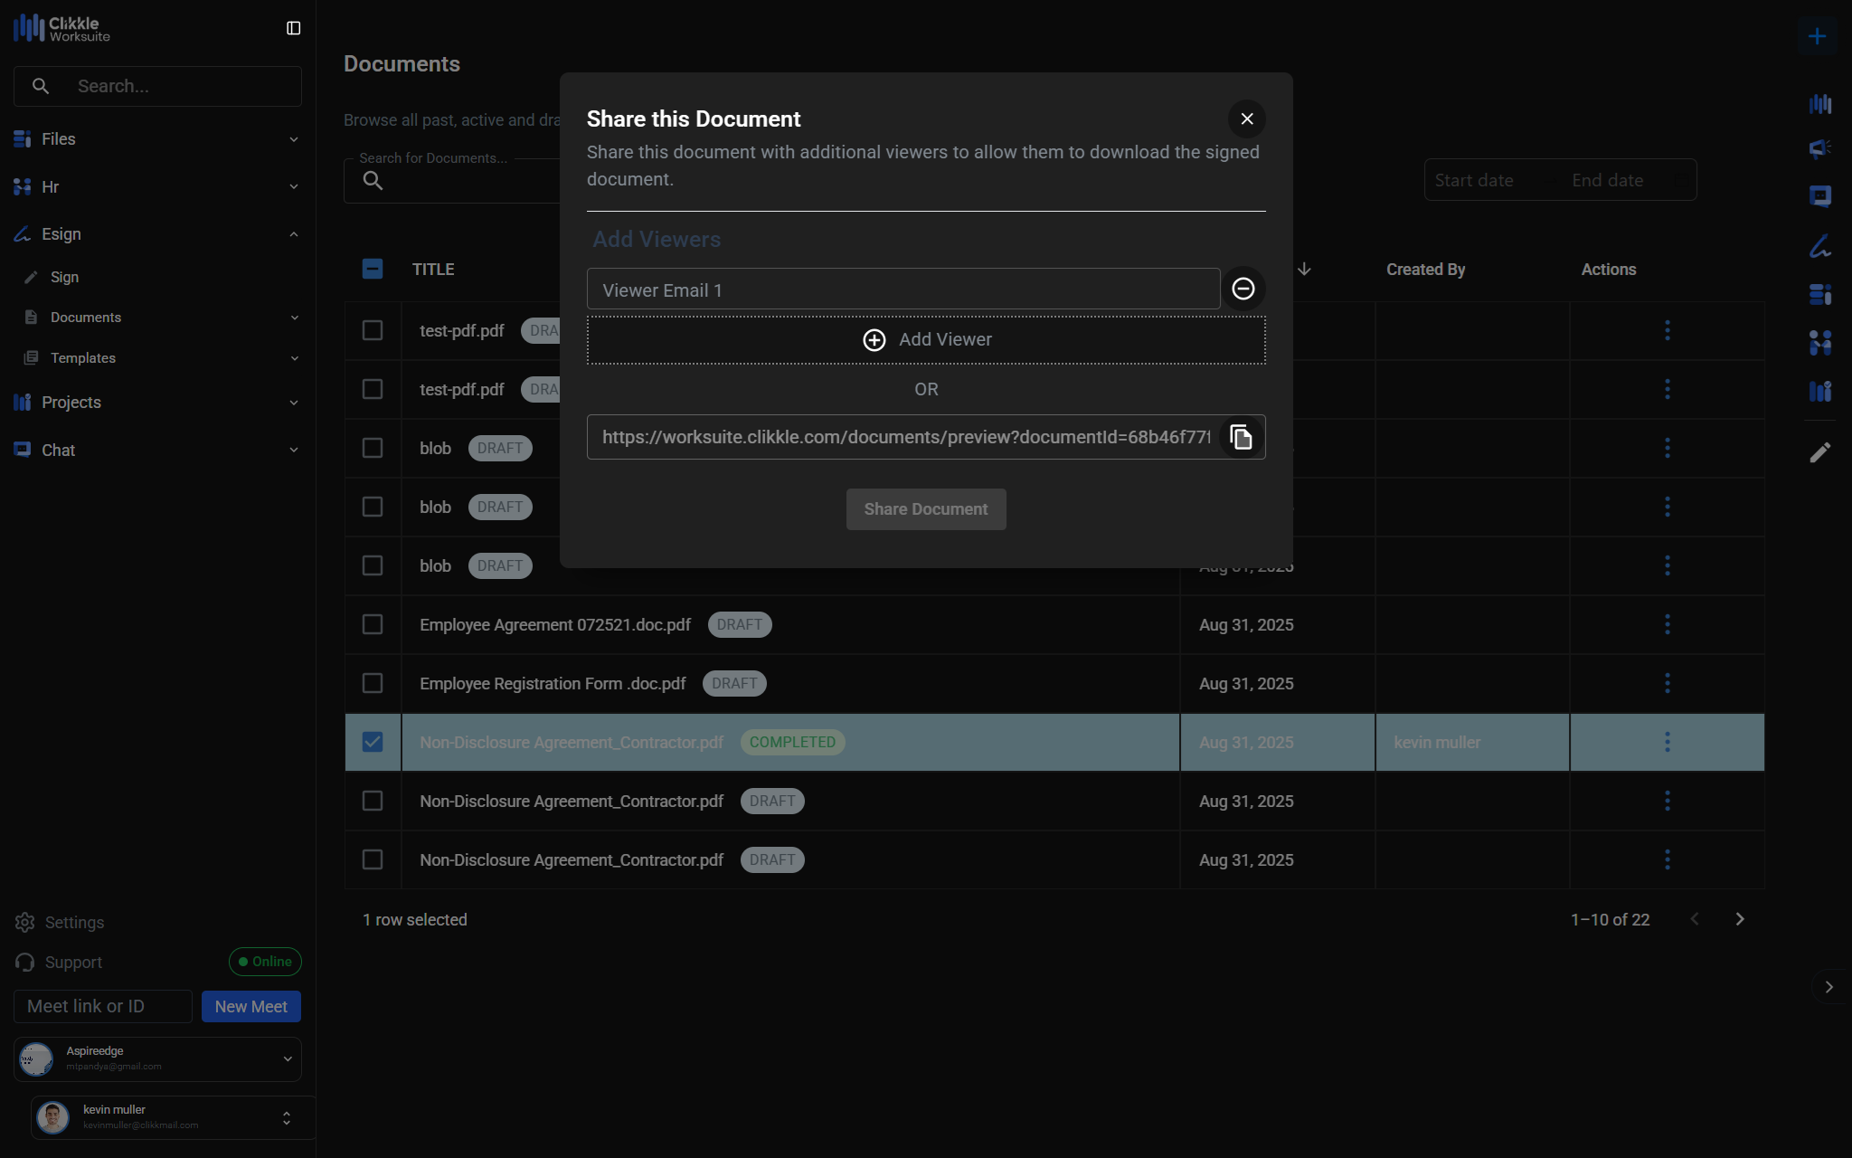Click the plus icon at top right

coord(1817,36)
